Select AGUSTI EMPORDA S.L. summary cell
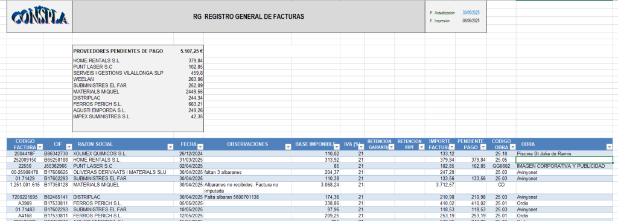Image resolution: width=618 pixels, height=221 pixels. click(100, 110)
